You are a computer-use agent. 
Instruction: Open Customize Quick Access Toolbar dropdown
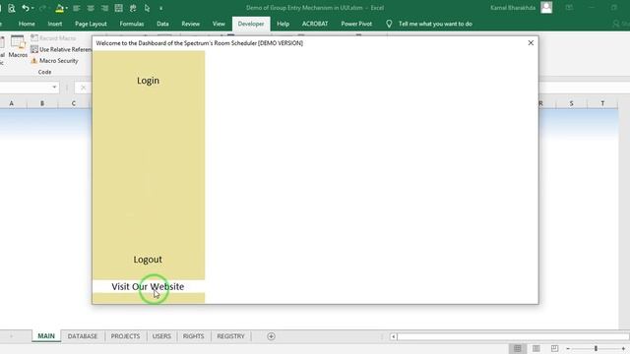tap(160, 9)
